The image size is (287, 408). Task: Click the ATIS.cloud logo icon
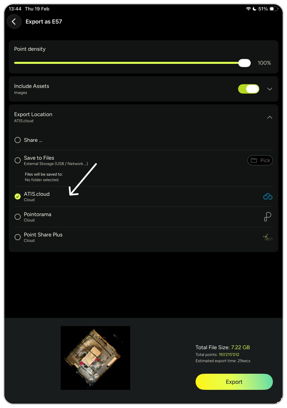(x=268, y=197)
